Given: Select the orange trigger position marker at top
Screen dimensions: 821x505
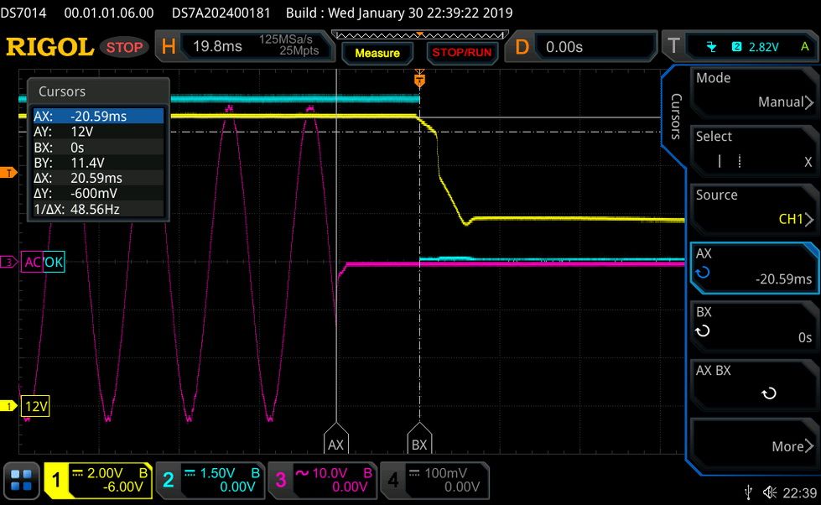Looking at the screenshot, I should click(x=419, y=80).
